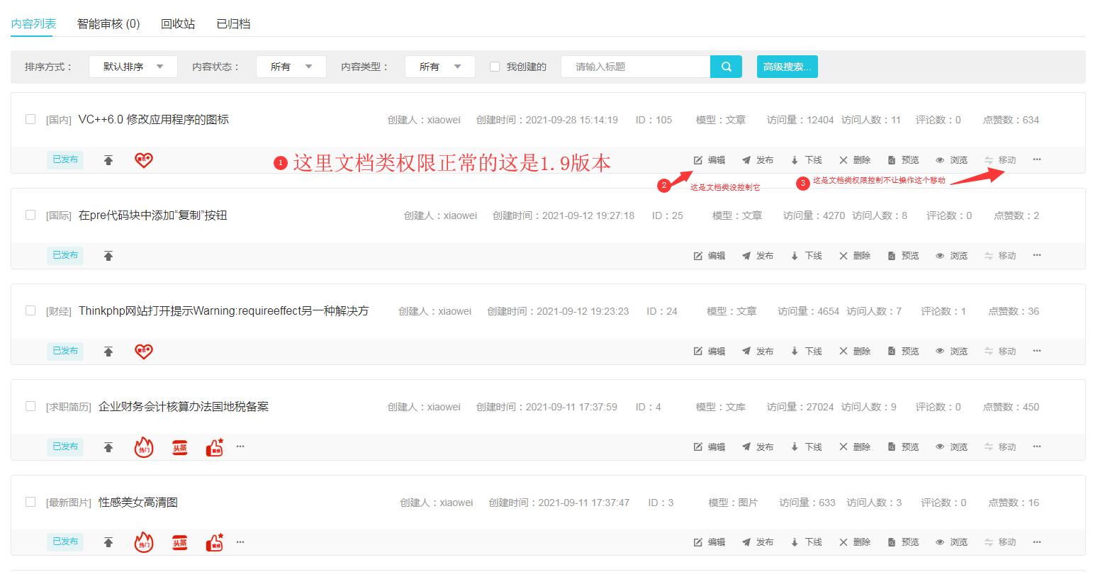
Task: Click pin-to-top arrow for Thinkphp article
Action: [x=108, y=352]
